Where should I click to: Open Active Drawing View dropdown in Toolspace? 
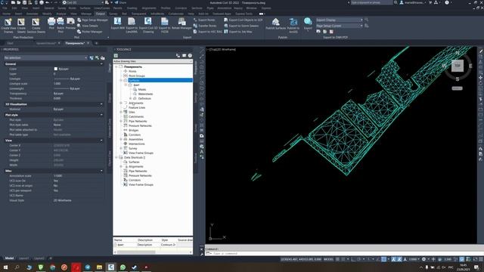click(153, 61)
